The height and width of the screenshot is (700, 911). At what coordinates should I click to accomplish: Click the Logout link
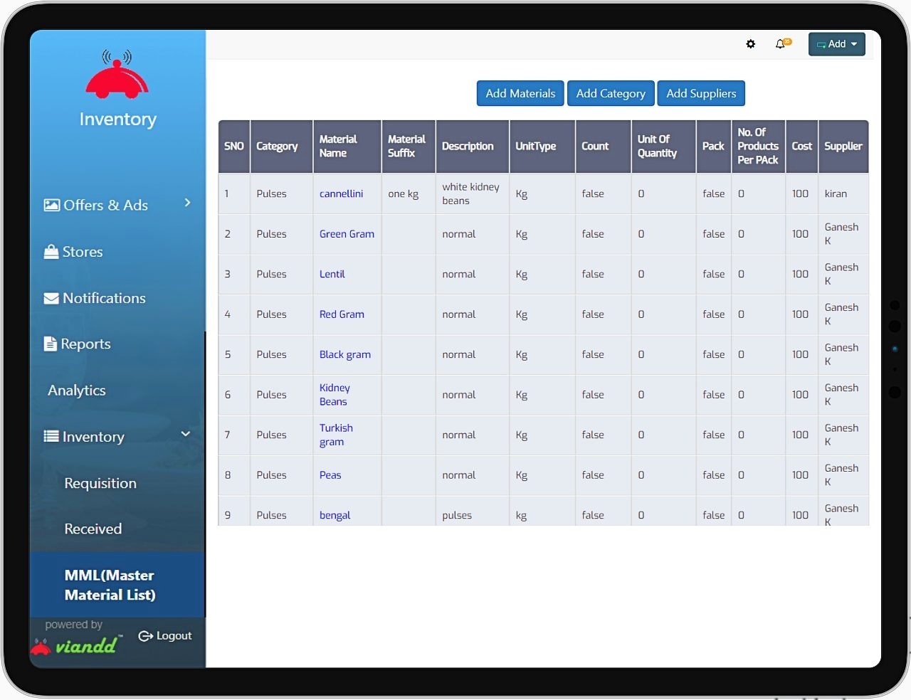click(166, 636)
